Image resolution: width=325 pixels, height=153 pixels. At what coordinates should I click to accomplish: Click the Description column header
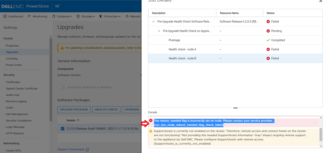tap(158, 13)
